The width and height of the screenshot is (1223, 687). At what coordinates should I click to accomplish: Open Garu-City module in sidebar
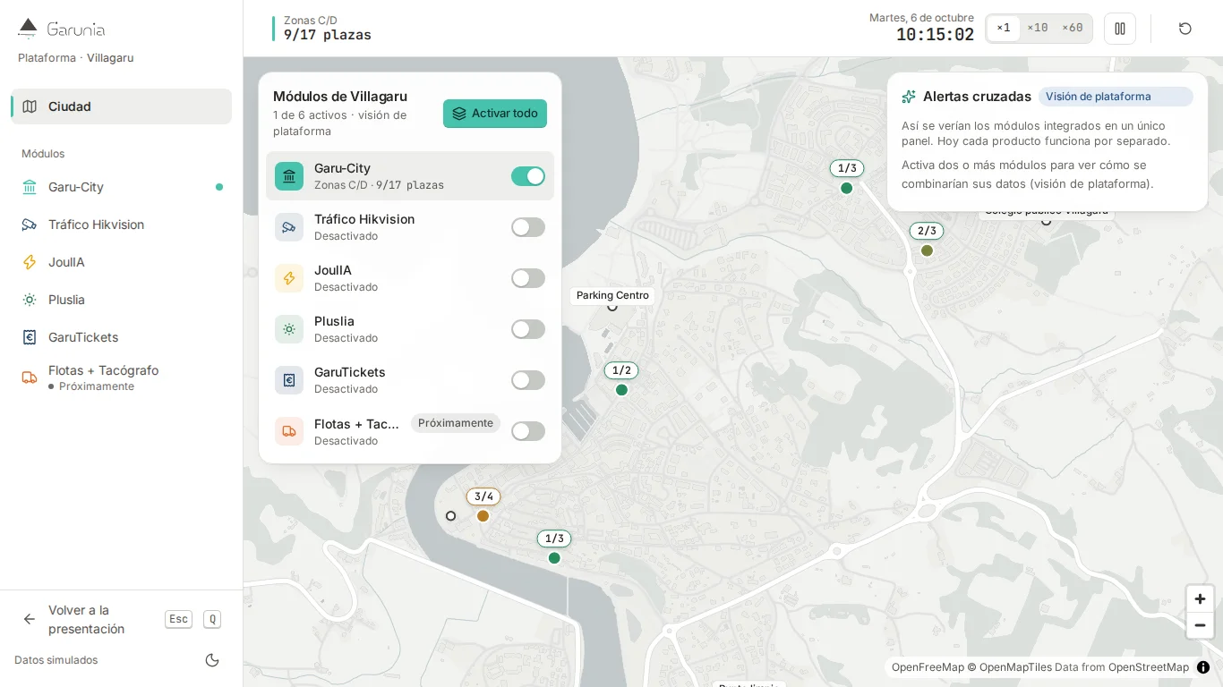coord(121,187)
